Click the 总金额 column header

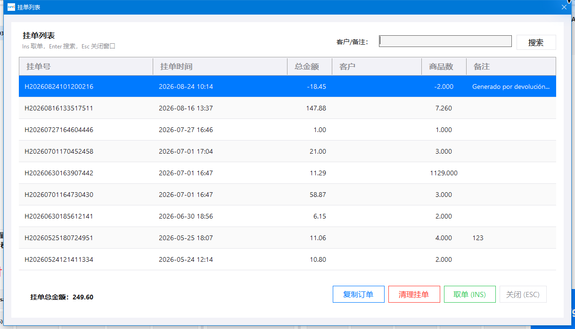click(310, 66)
